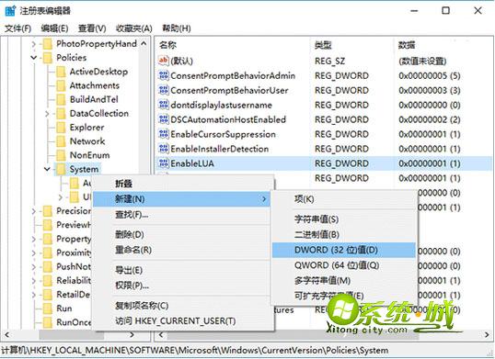
Task: Open the 文件(F) menu
Action: (17, 28)
